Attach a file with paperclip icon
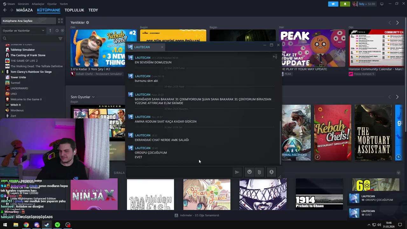 (x=259, y=172)
